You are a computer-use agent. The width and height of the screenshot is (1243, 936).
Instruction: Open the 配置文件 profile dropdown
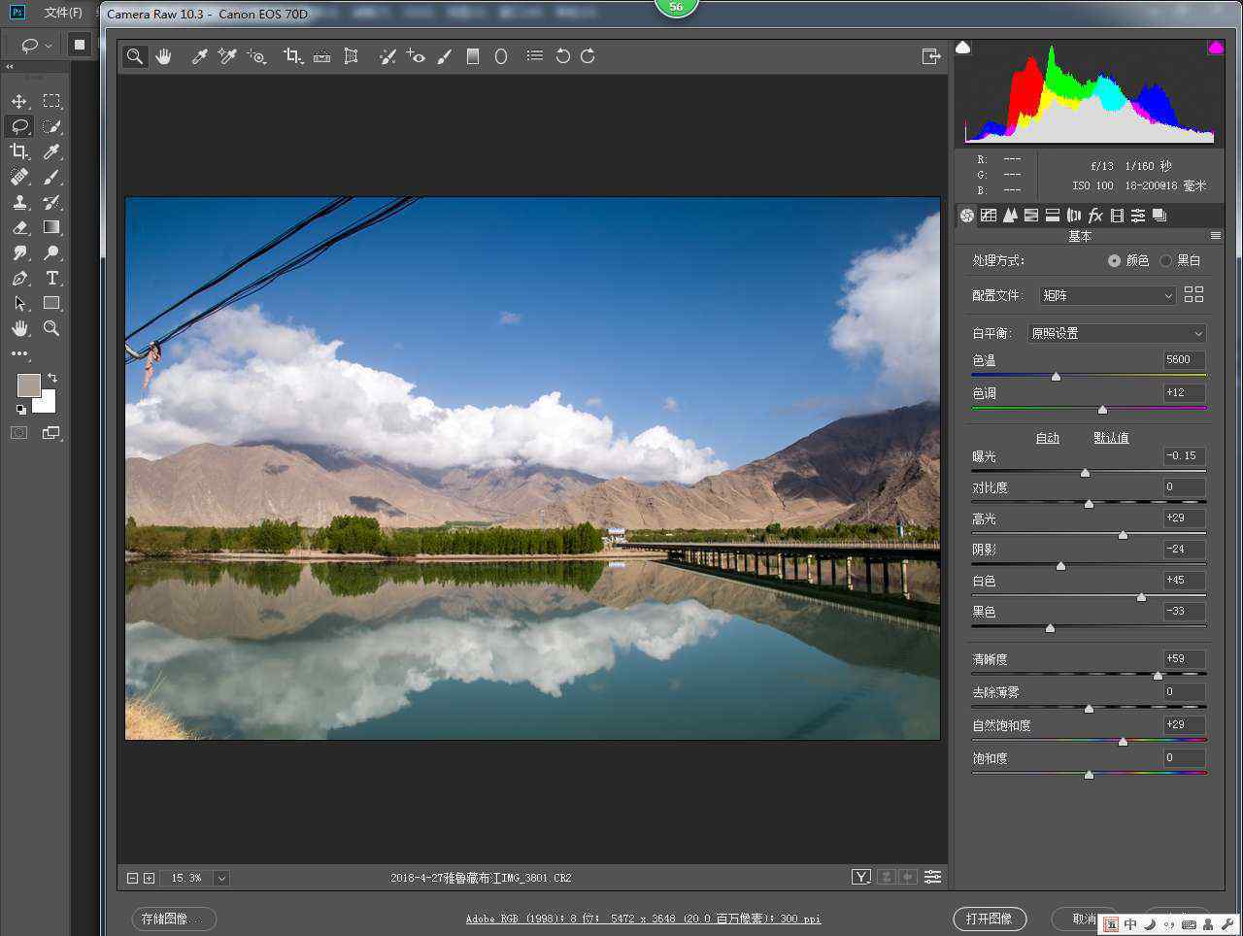pos(1107,295)
